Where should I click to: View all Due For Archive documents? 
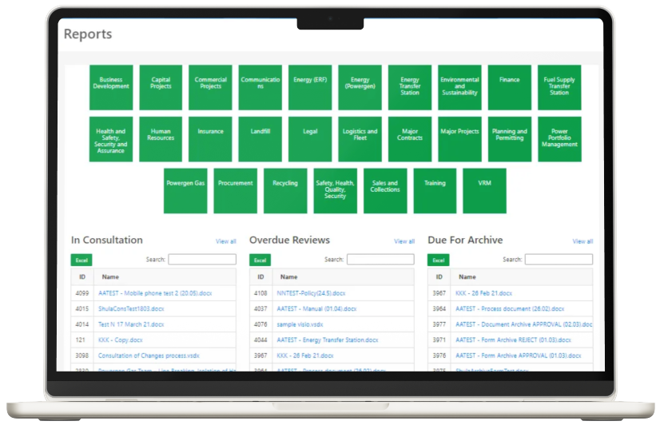tap(582, 241)
